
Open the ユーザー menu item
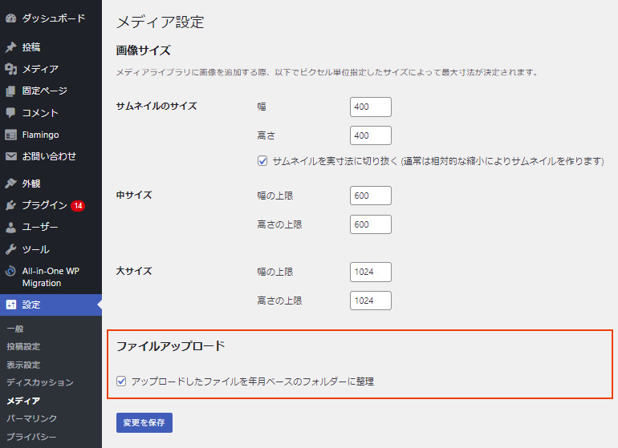click(x=39, y=227)
